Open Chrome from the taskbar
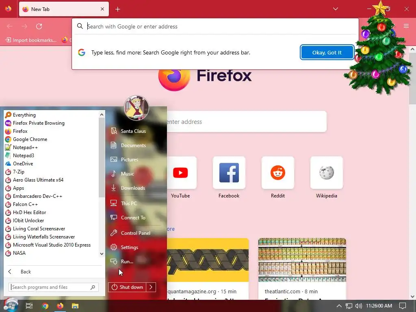The height and width of the screenshot is (312, 416). [45, 306]
